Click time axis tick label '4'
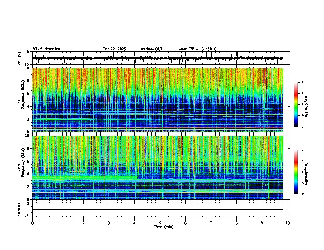Screen dimensions: 324x250 [135, 223]
